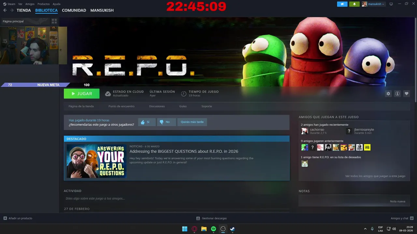The height and width of the screenshot is (234, 417).
Task: Click Tiempo de juego clock icon
Action: click(x=184, y=94)
